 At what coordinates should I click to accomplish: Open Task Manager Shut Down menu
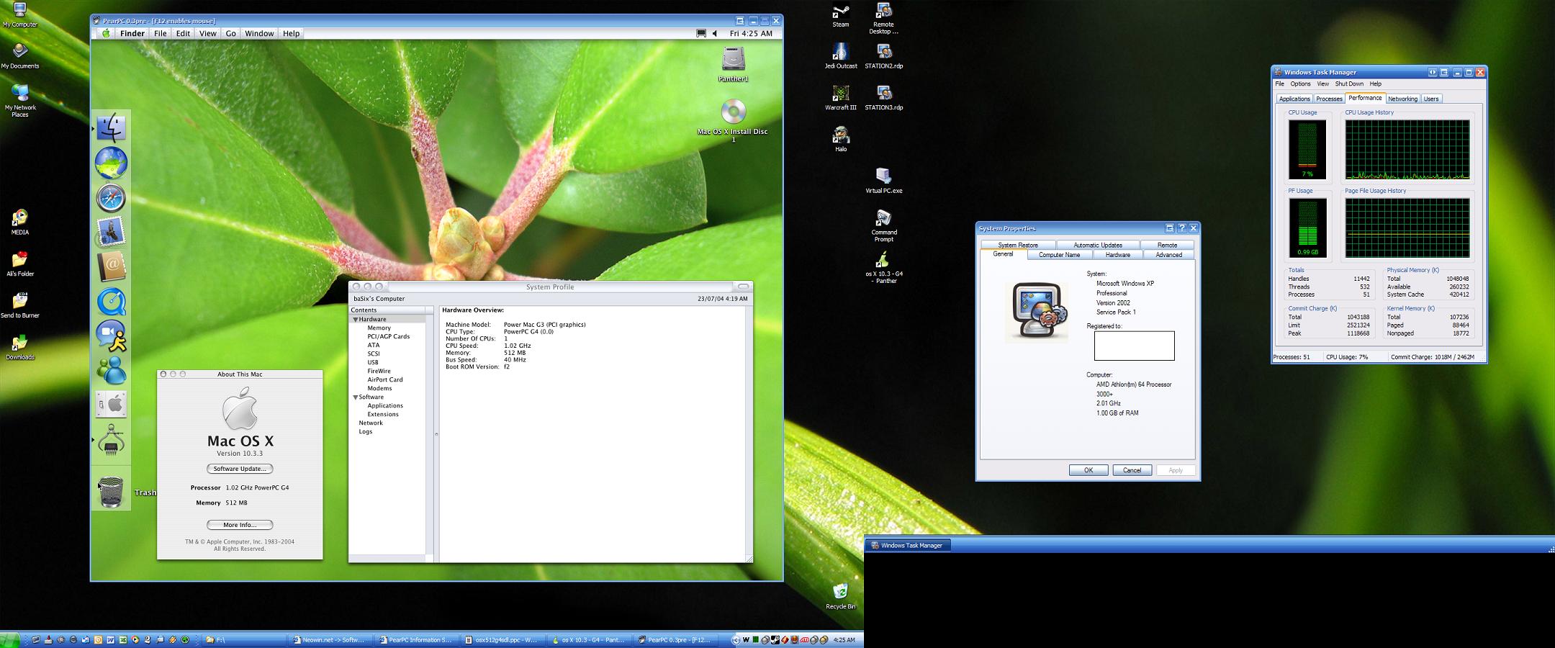point(1349,84)
